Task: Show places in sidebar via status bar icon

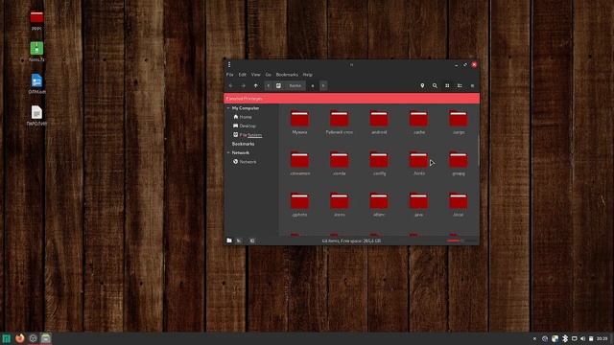Action: [x=229, y=241]
